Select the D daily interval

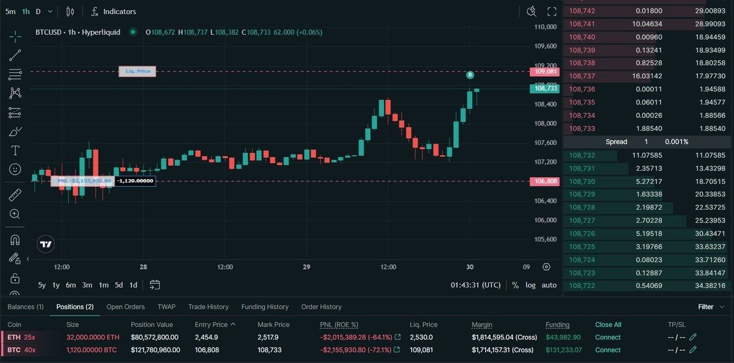coord(38,11)
